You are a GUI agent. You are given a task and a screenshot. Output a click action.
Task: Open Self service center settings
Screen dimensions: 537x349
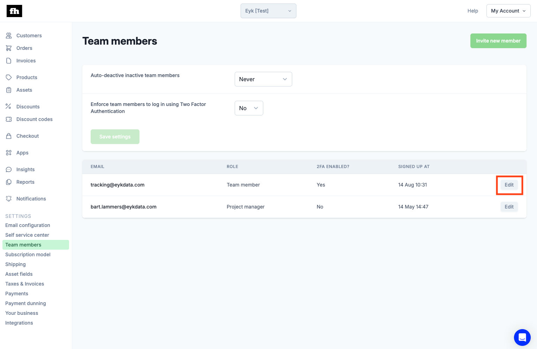27,235
